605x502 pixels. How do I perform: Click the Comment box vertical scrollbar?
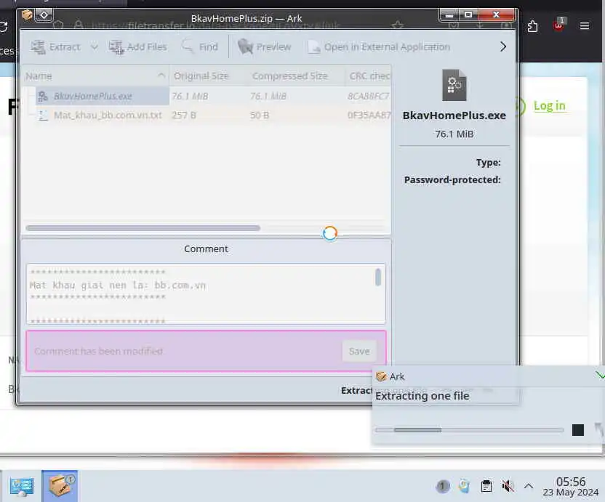click(378, 278)
